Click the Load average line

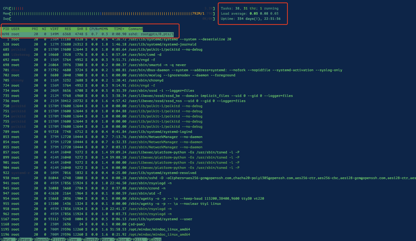(249, 14)
